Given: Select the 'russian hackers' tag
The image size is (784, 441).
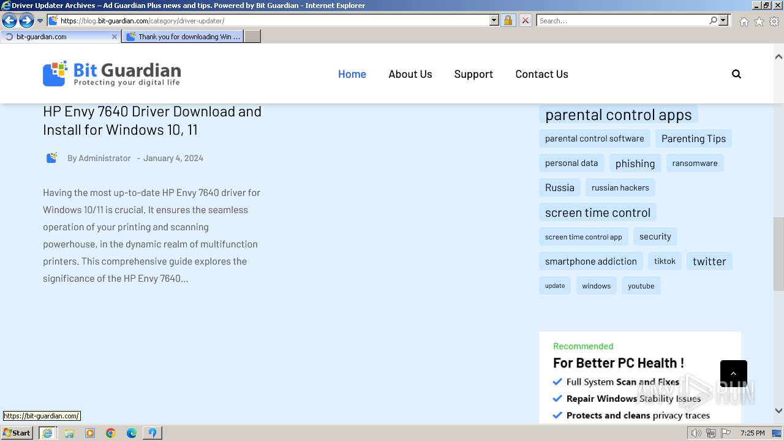Looking at the screenshot, I should click(620, 187).
